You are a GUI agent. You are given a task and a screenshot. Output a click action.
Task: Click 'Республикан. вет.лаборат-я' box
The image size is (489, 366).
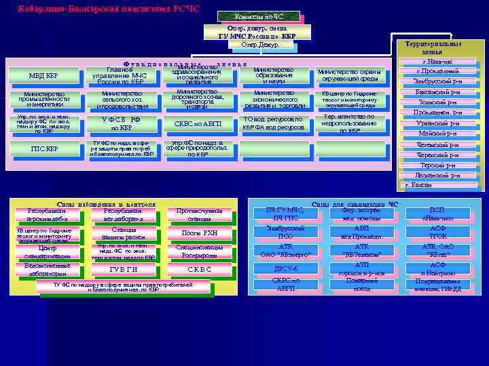[x=124, y=215]
